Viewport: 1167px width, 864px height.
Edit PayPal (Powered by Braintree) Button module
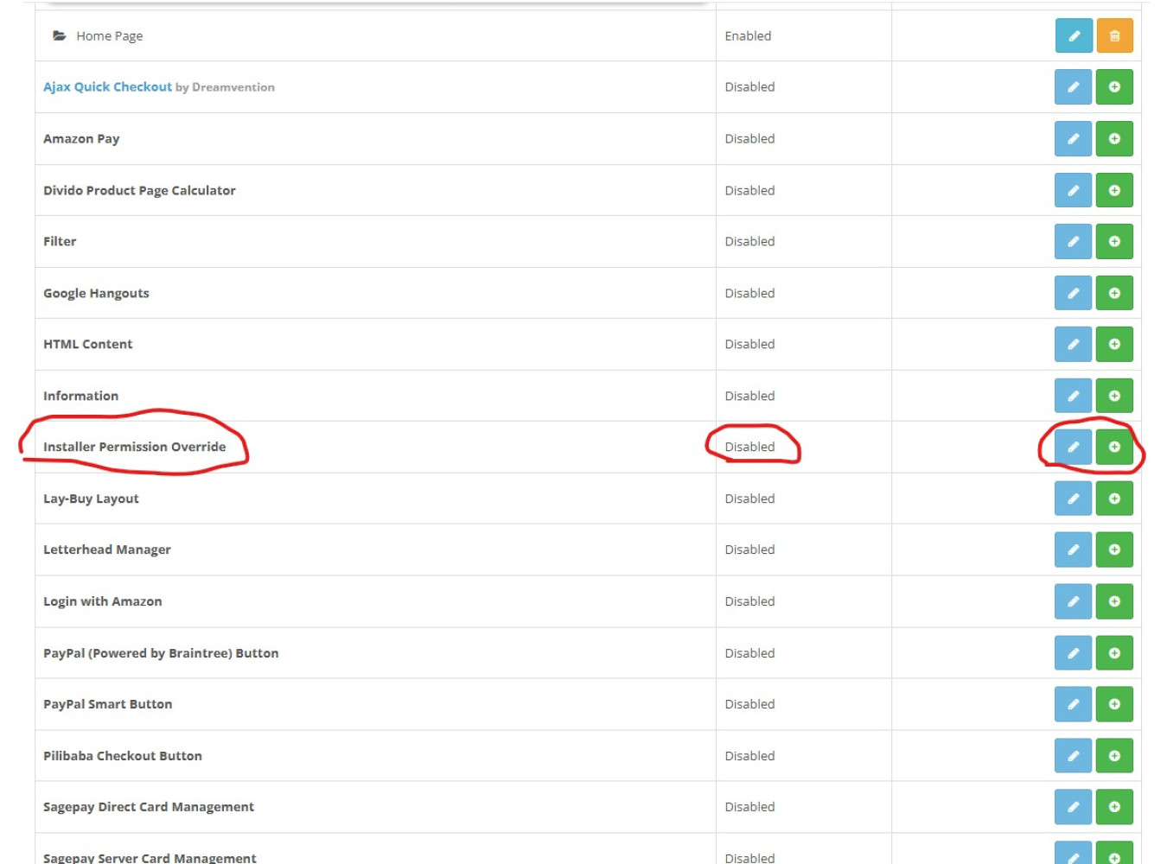tap(1073, 653)
